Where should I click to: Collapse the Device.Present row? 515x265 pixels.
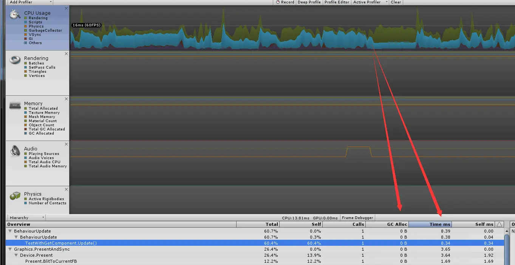click(x=16, y=255)
